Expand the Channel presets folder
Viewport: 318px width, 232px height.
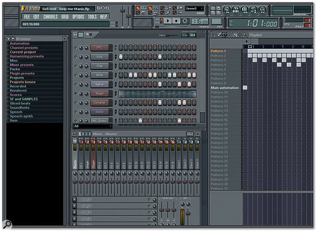[x=24, y=48]
